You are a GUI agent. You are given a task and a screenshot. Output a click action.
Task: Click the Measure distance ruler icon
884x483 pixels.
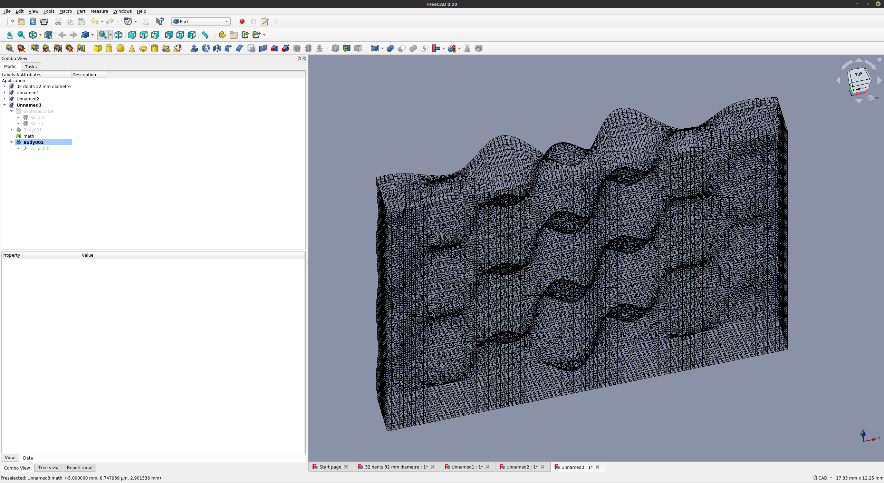(x=205, y=35)
